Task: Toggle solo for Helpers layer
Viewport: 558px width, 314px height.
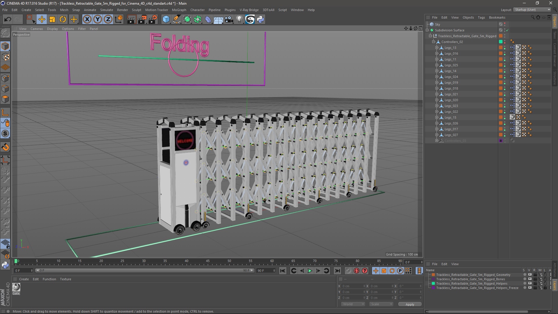Action: pos(525,283)
